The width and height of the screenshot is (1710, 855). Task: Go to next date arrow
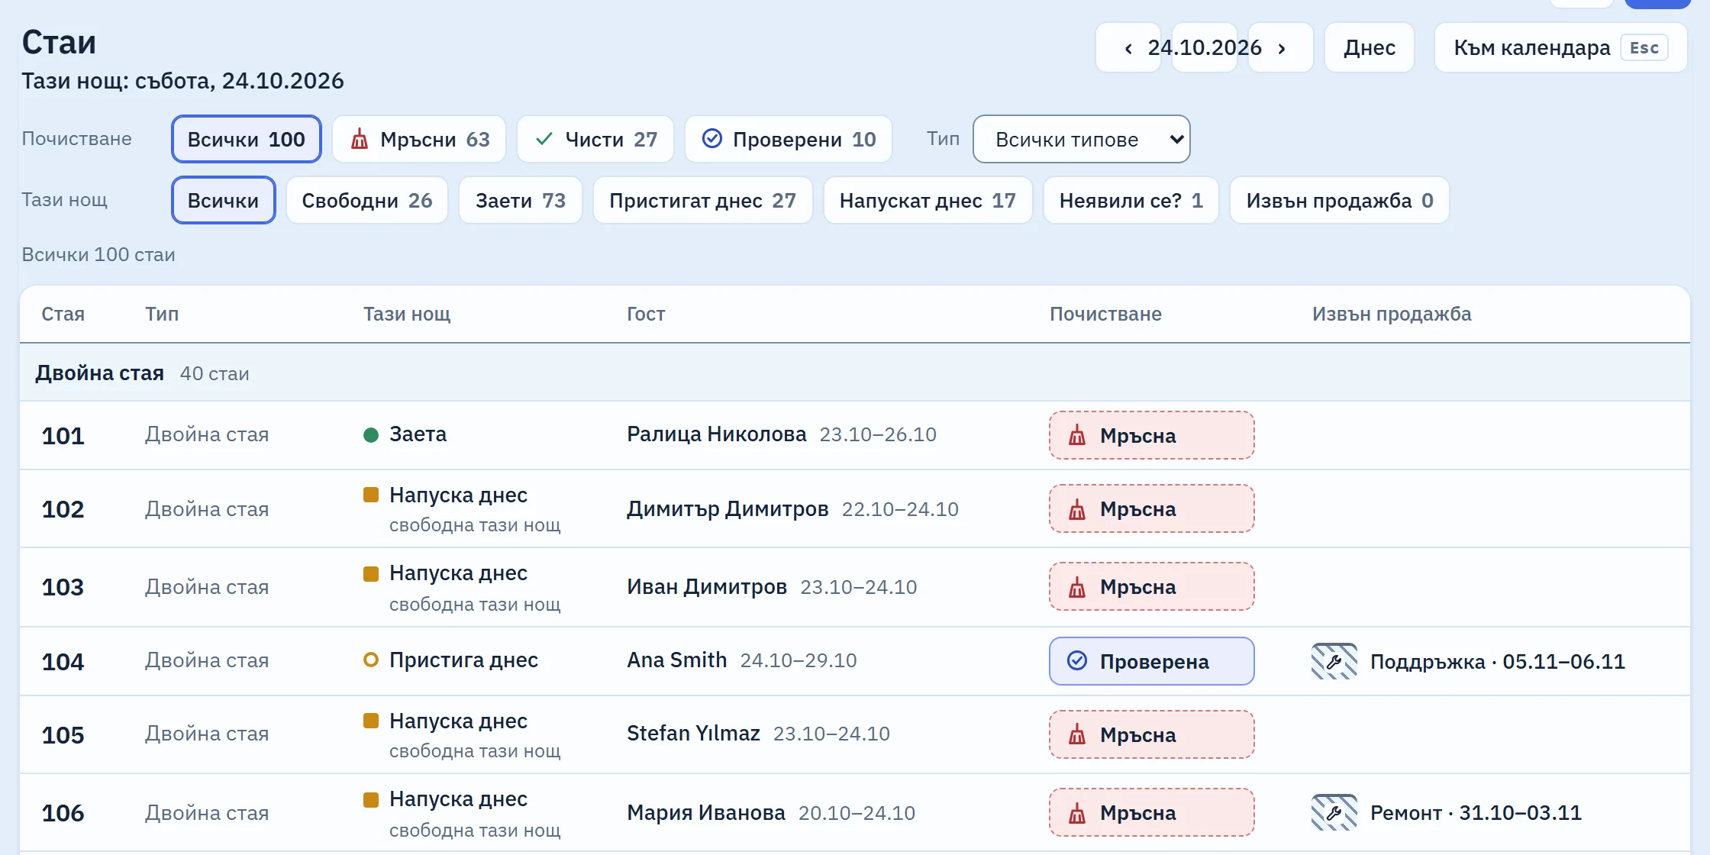[x=1282, y=48]
